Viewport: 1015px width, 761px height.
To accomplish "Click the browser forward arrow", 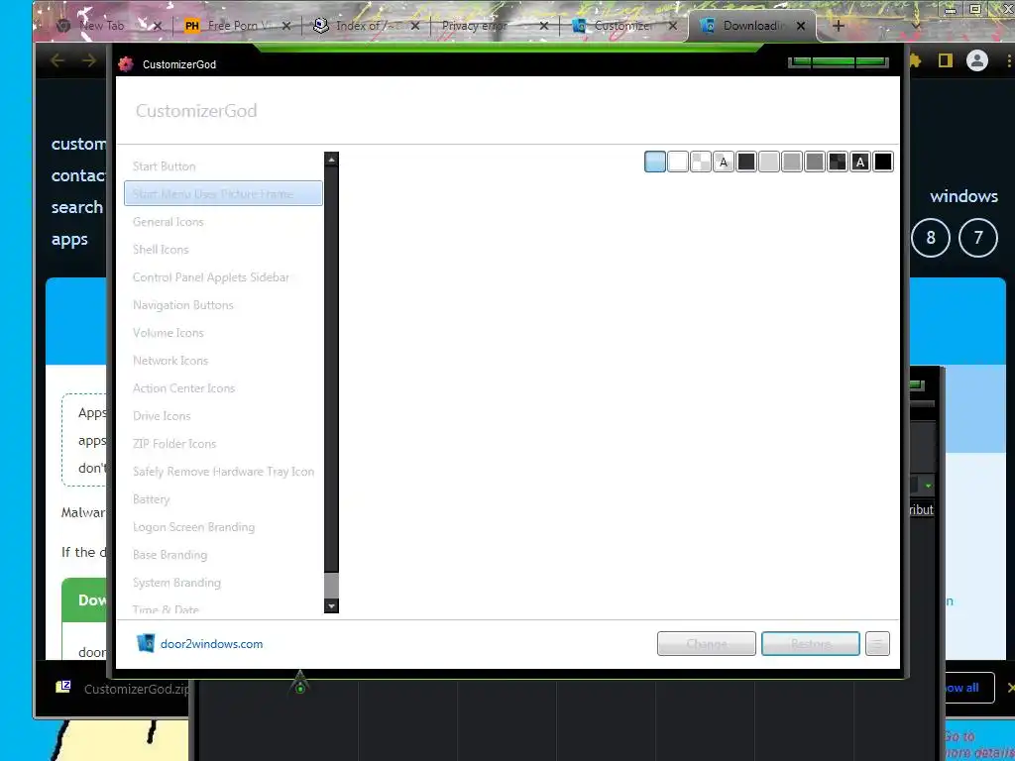I will (89, 60).
